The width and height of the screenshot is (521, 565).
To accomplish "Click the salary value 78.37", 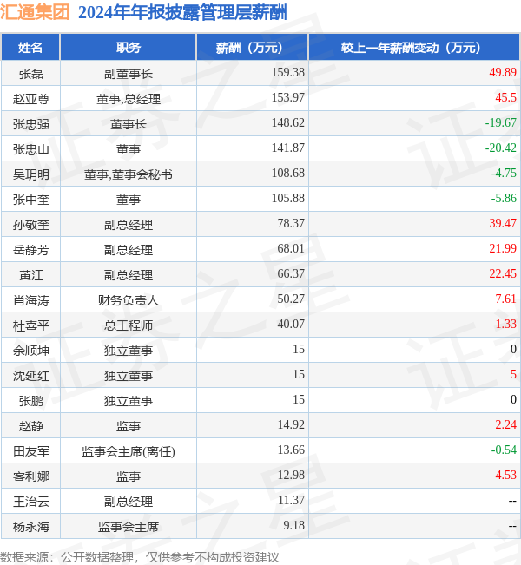I will pyautogui.click(x=291, y=223).
